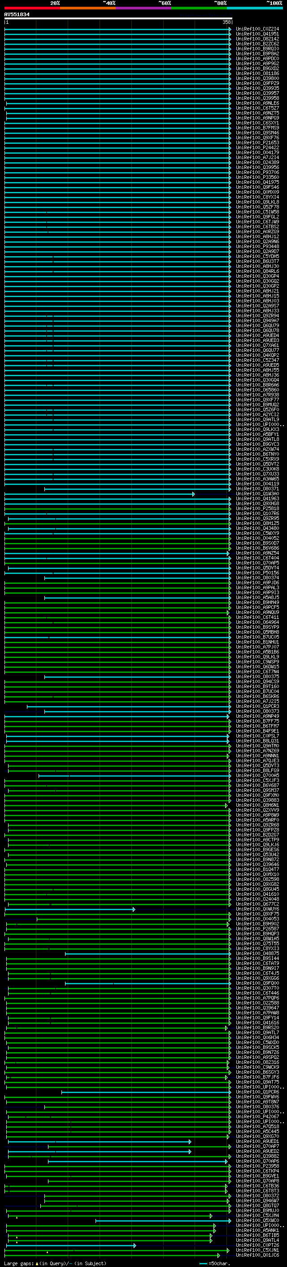The height and width of the screenshot is (1267, 287).
Task: Select label UniRef100_P33560
Action: pyautogui.click(x=257, y=177)
